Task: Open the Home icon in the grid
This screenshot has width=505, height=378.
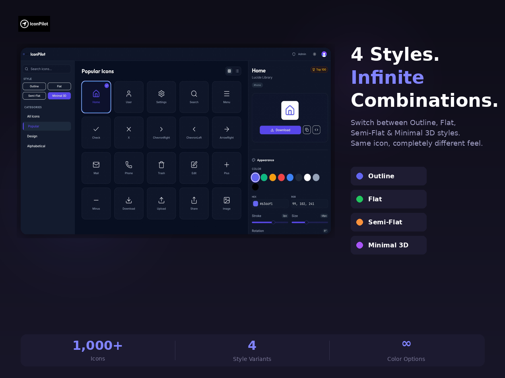Action: tap(96, 96)
